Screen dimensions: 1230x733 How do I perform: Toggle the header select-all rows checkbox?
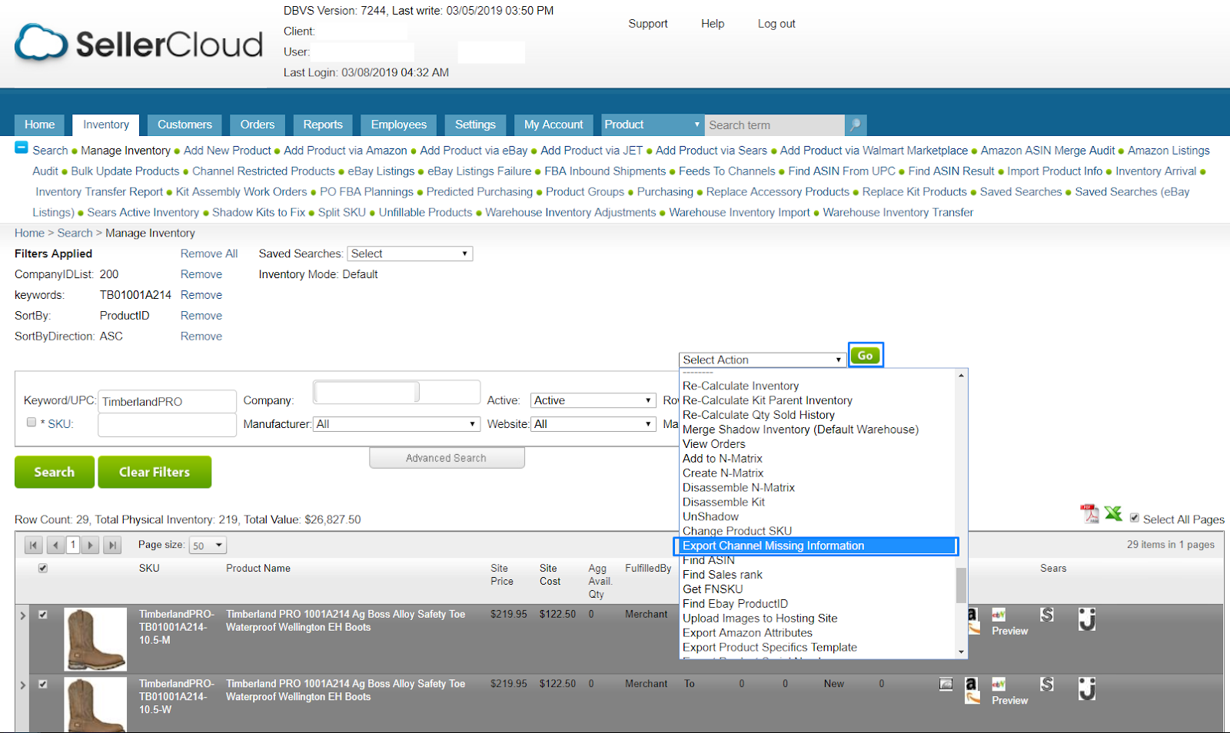point(43,569)
